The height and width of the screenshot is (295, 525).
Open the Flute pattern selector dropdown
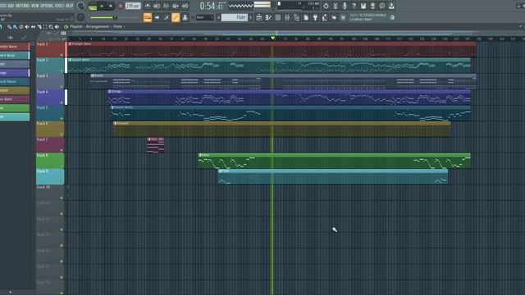point(235,17)
